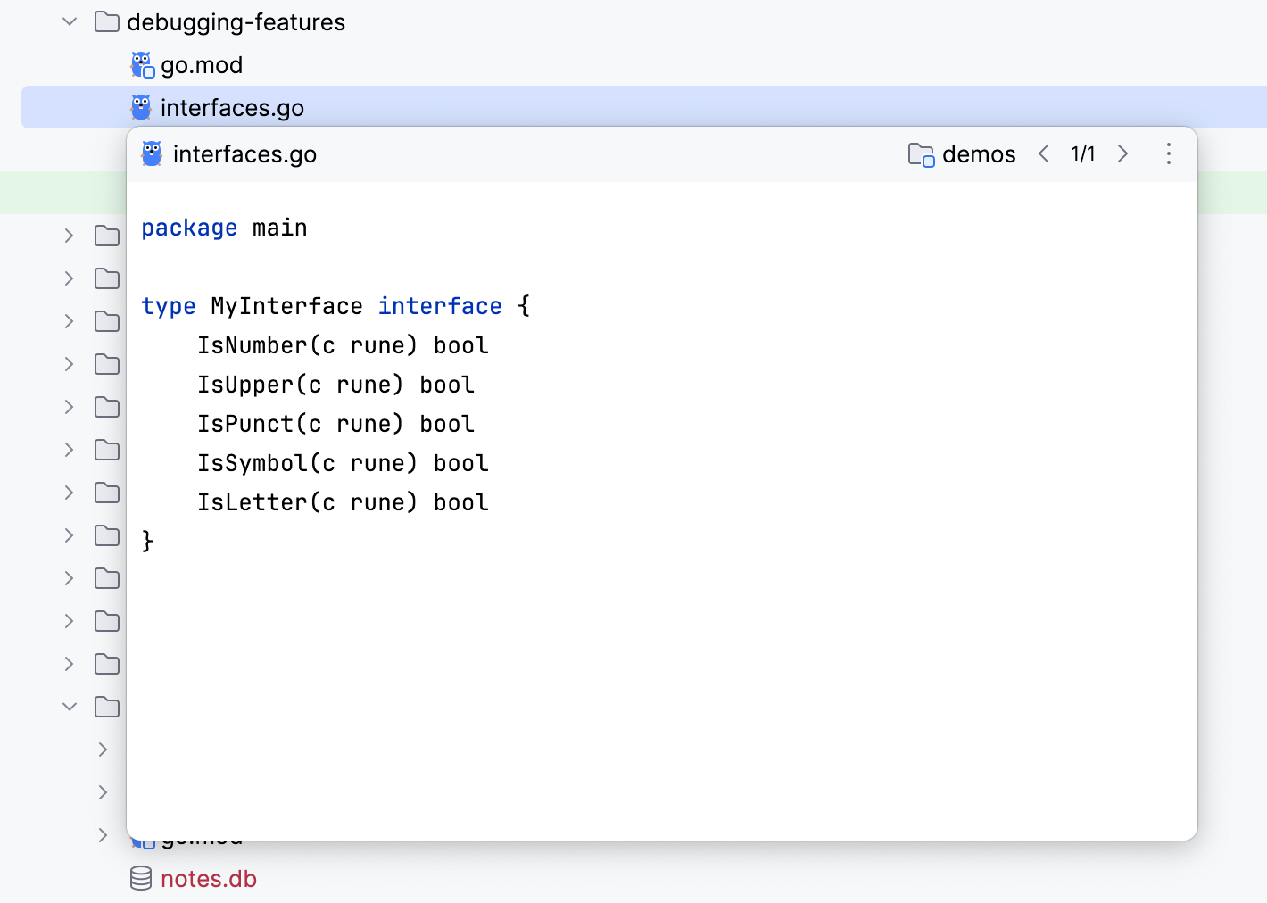1267x903 pixels.
Task: Select the notes.db file in the tree
Action: [x=208, y=878]
